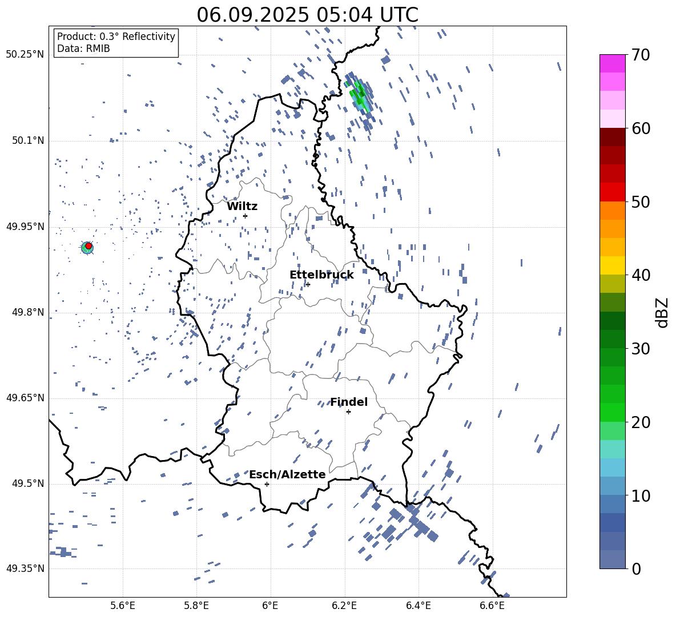
Task: Click the 49.8°N latitude label
Action: coord(29,312)
